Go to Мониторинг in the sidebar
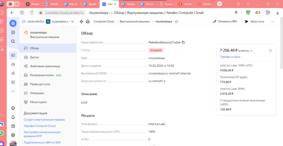The height and width of the screenshot is (146, 283). click(38, 102)
